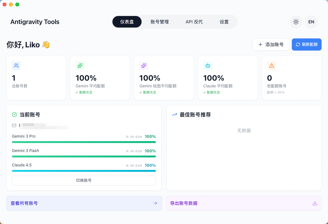Click the green checkmark icon beside 当前账号

[14, 115]
